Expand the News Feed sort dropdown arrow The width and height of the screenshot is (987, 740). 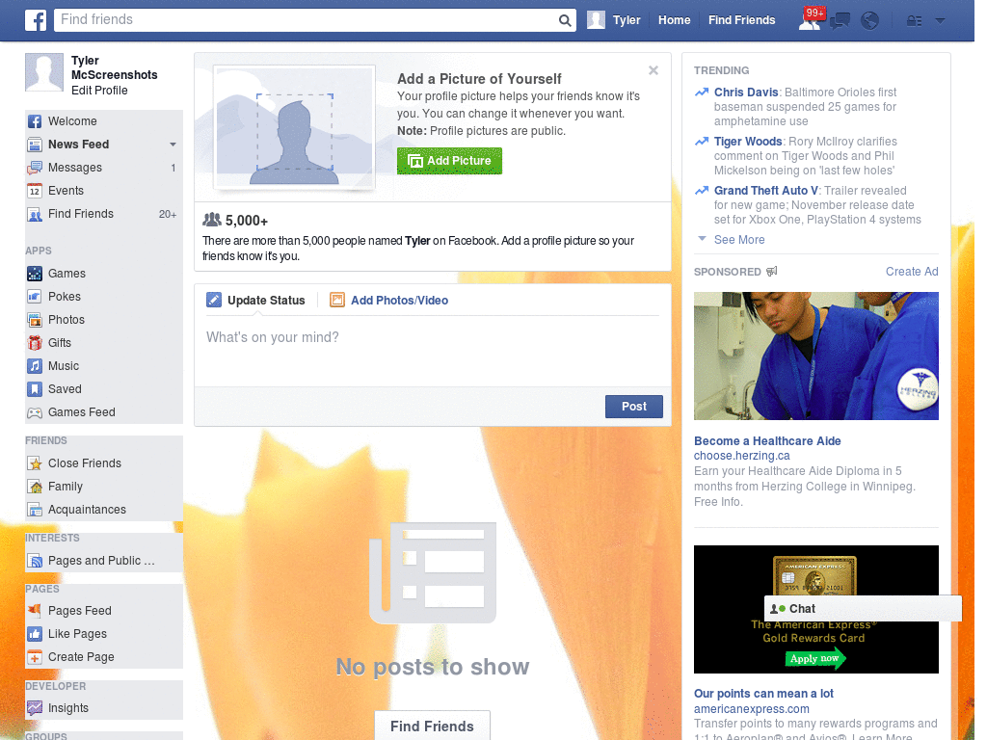[x=173, y=145]
